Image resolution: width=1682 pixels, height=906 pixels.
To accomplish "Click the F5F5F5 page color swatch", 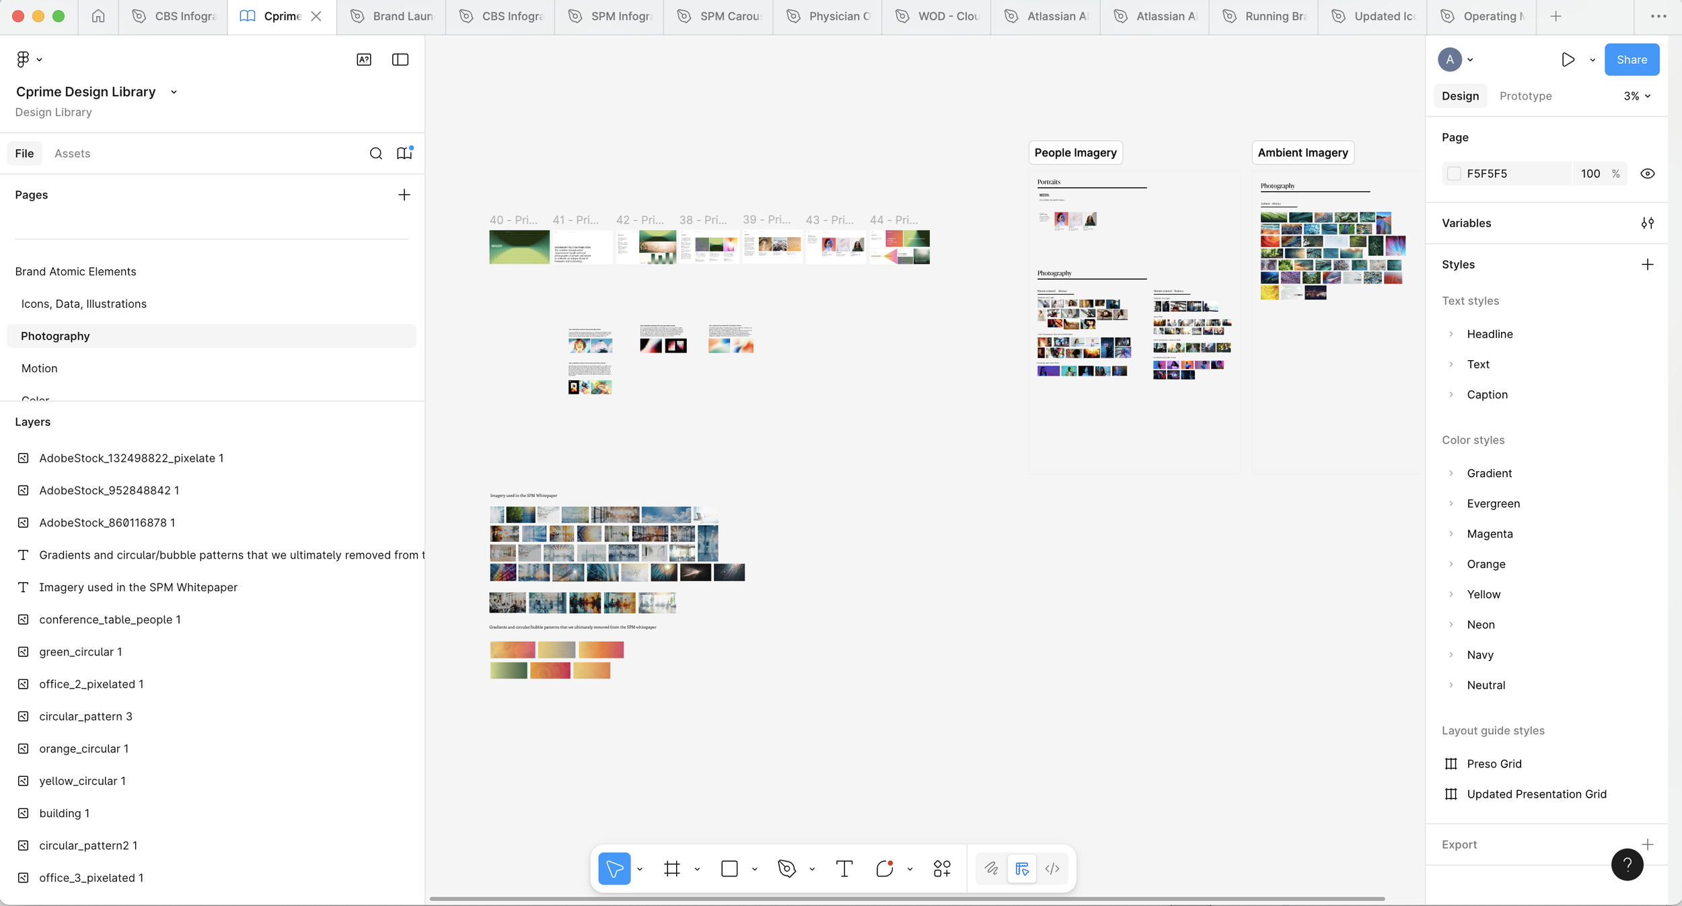I will (x=1454, y=174).
